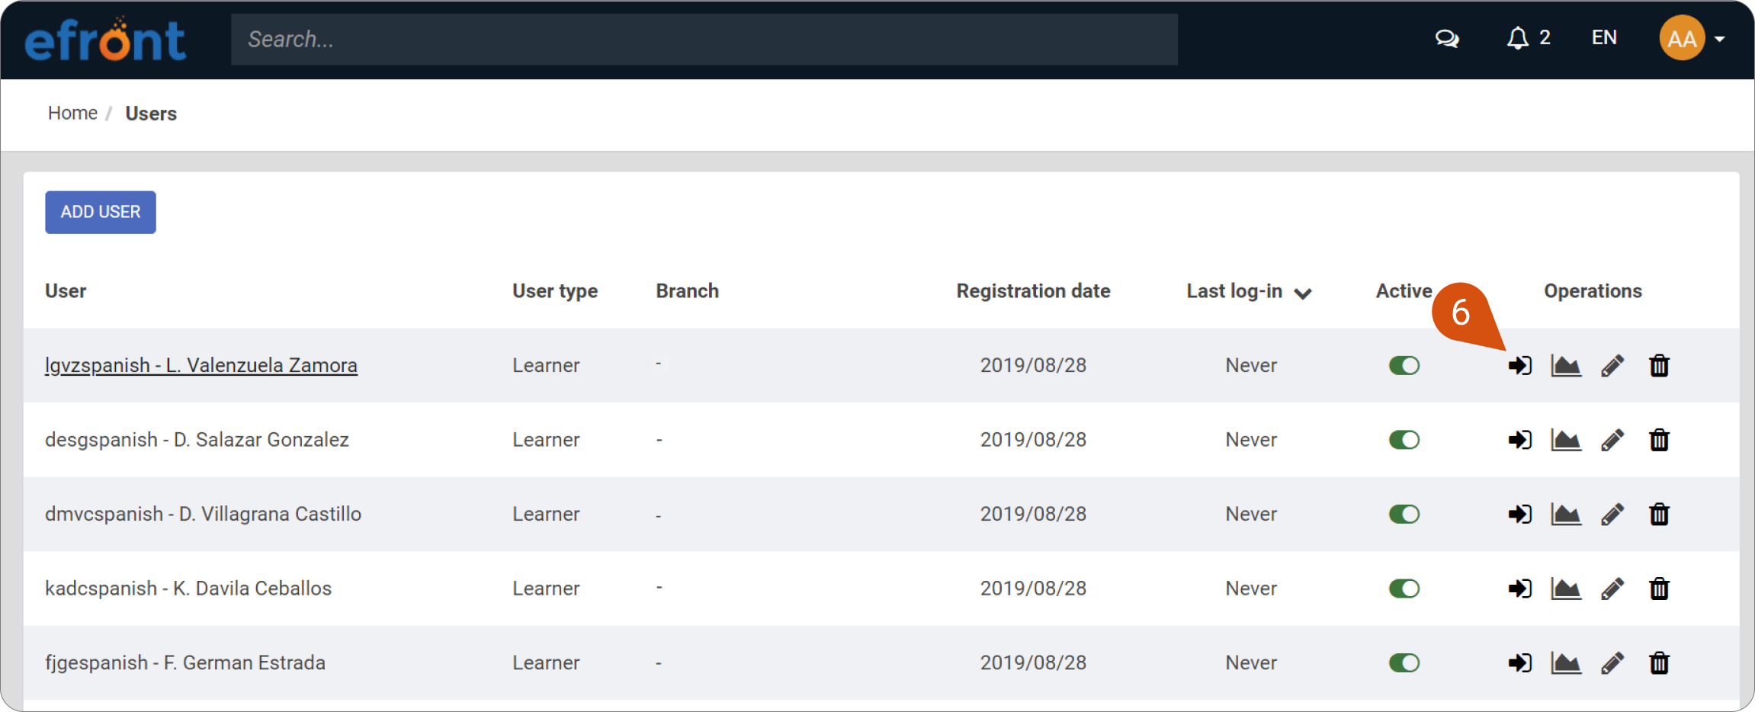View reports for lgvzspanish user
This screenshot has height=712, width=1755.
pyautogui.click(x=1566, y=366)
